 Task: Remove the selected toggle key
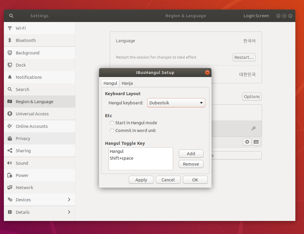pyautogui.click(x=191, y=164)
